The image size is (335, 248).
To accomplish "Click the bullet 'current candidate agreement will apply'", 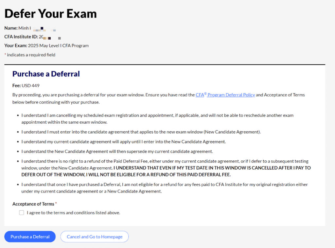I will click(x=123, y=142).
